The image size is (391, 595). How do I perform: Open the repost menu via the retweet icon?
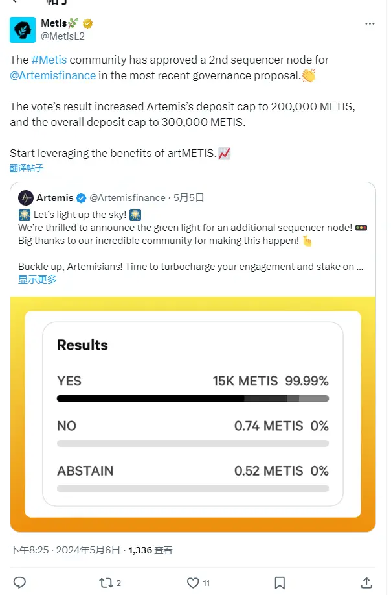coord(106,583)
